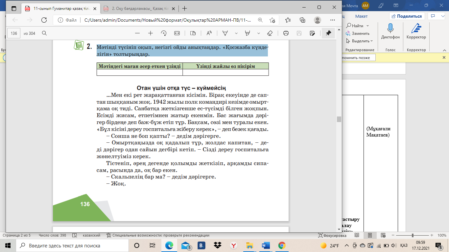
Task: Start Read aloud in PDF toolbar
Action: [209, 33]
